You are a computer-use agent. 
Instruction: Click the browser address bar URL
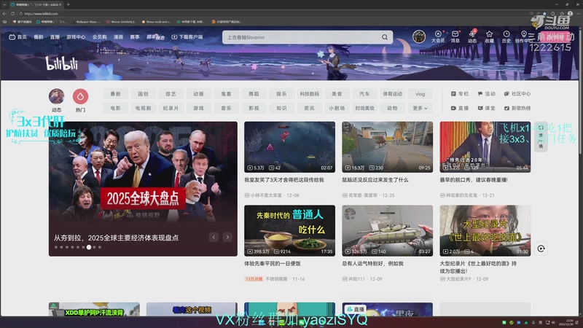41,13
